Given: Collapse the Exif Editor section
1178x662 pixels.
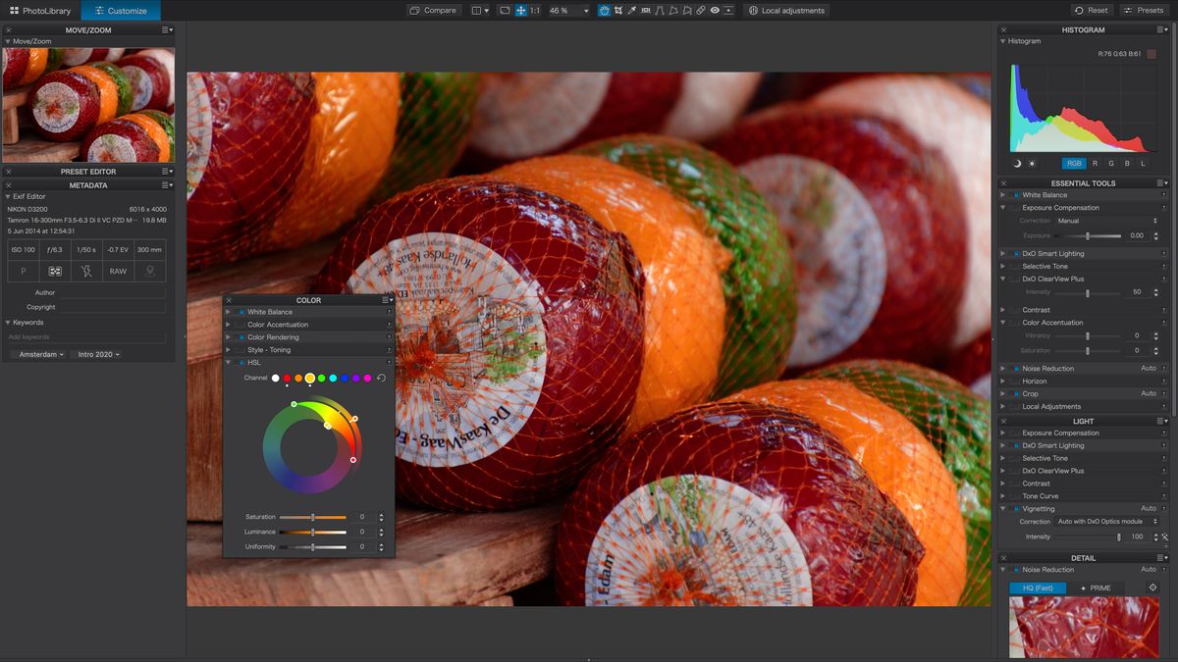Looking at the screenshot, I should 9,196.
